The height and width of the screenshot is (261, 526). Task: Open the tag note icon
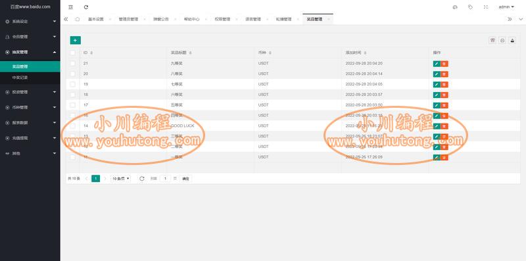(470, 7)
